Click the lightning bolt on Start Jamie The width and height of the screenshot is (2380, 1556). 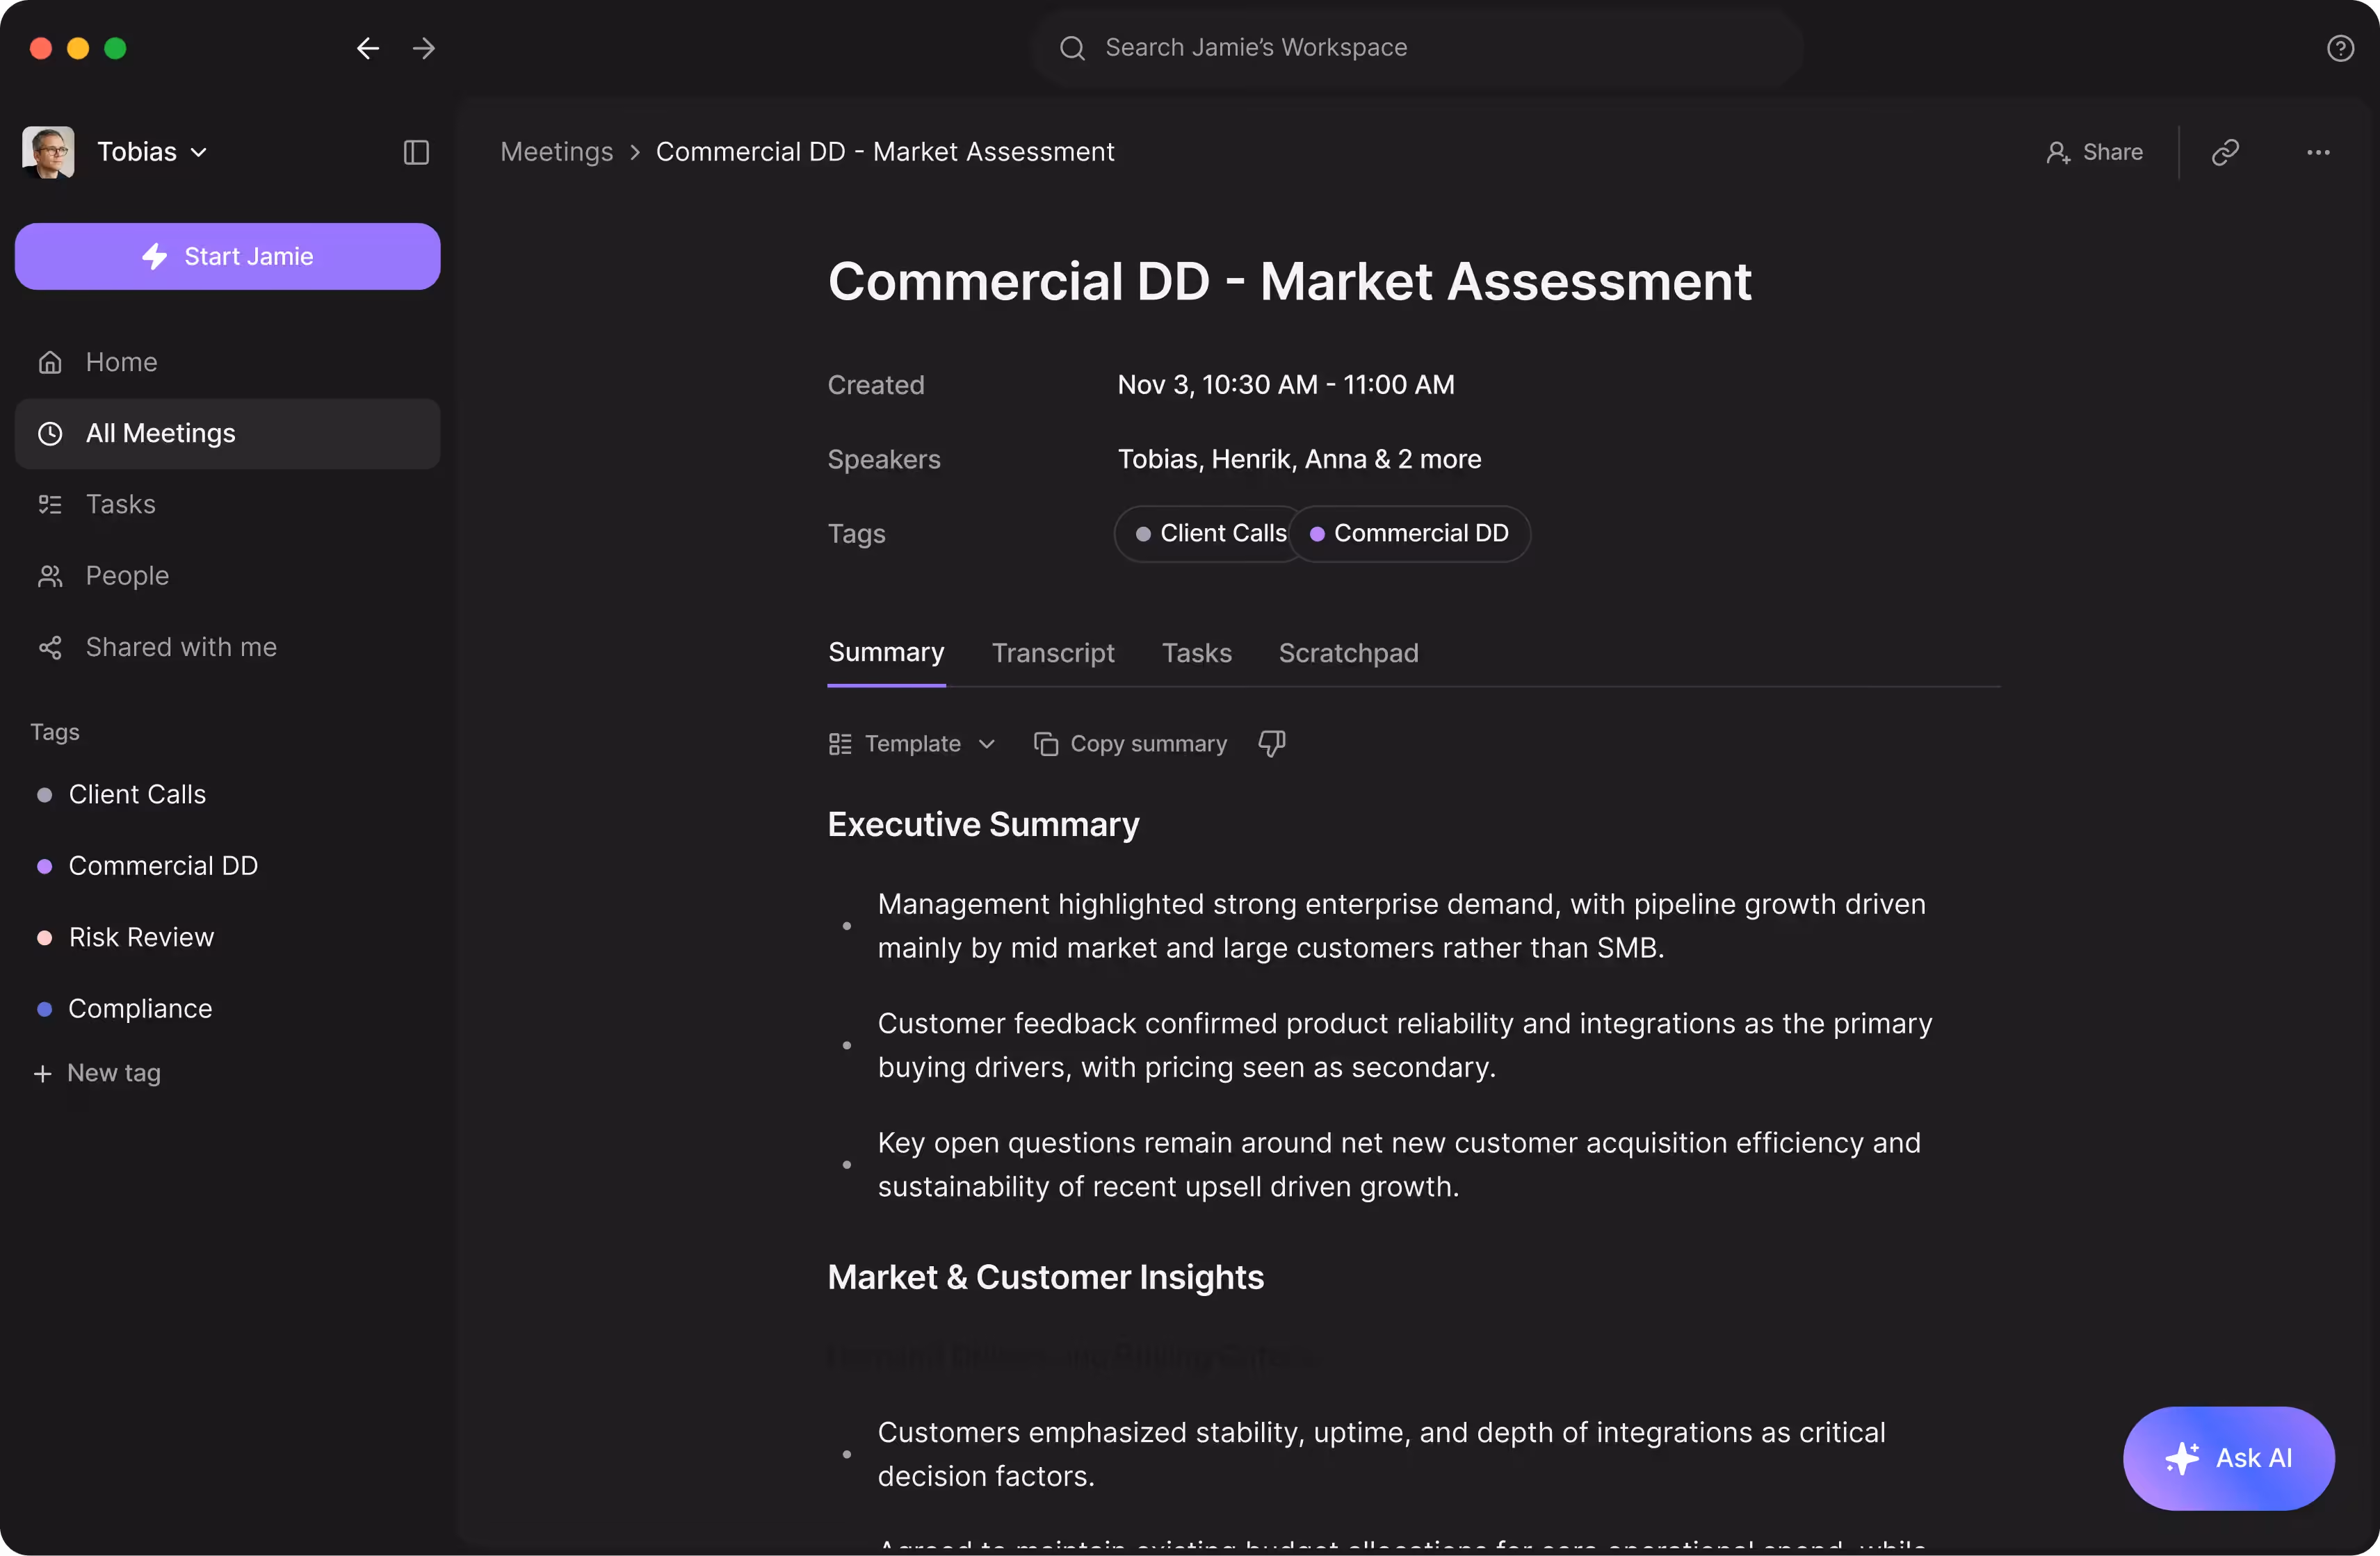tap(155, 257)
